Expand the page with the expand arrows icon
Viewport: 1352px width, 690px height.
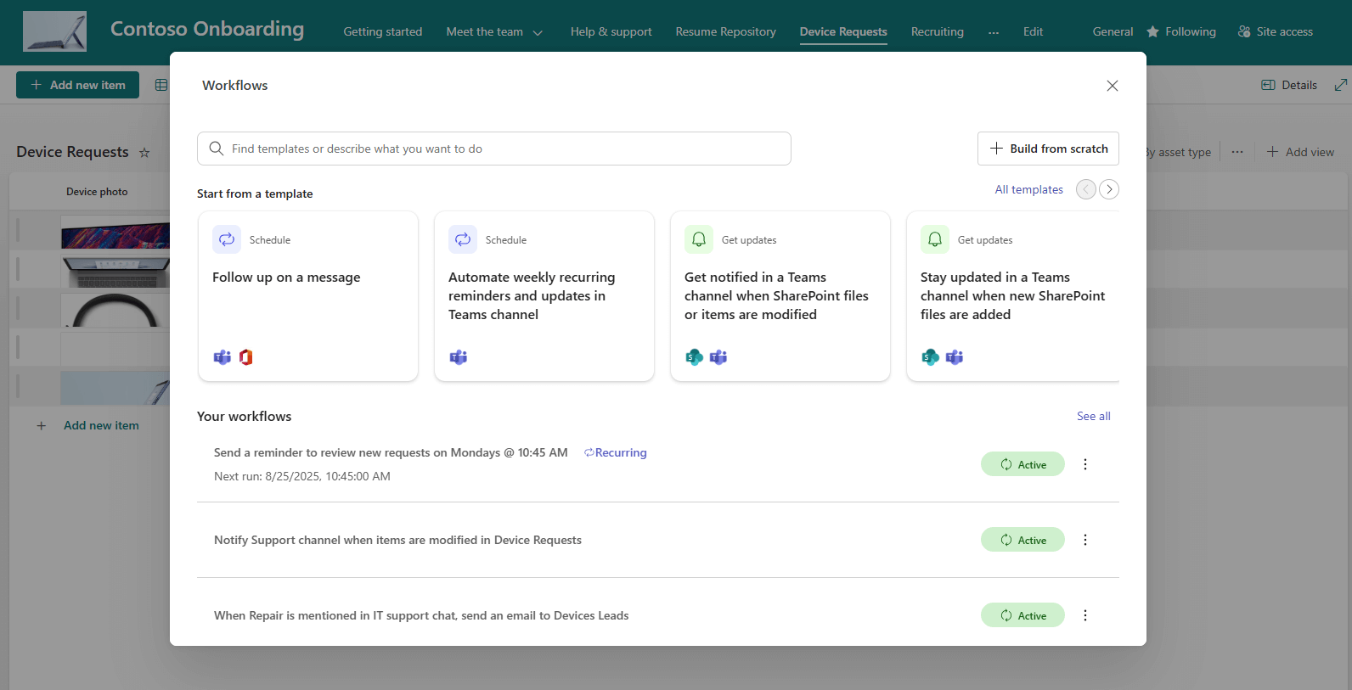tap(1340, 85)
